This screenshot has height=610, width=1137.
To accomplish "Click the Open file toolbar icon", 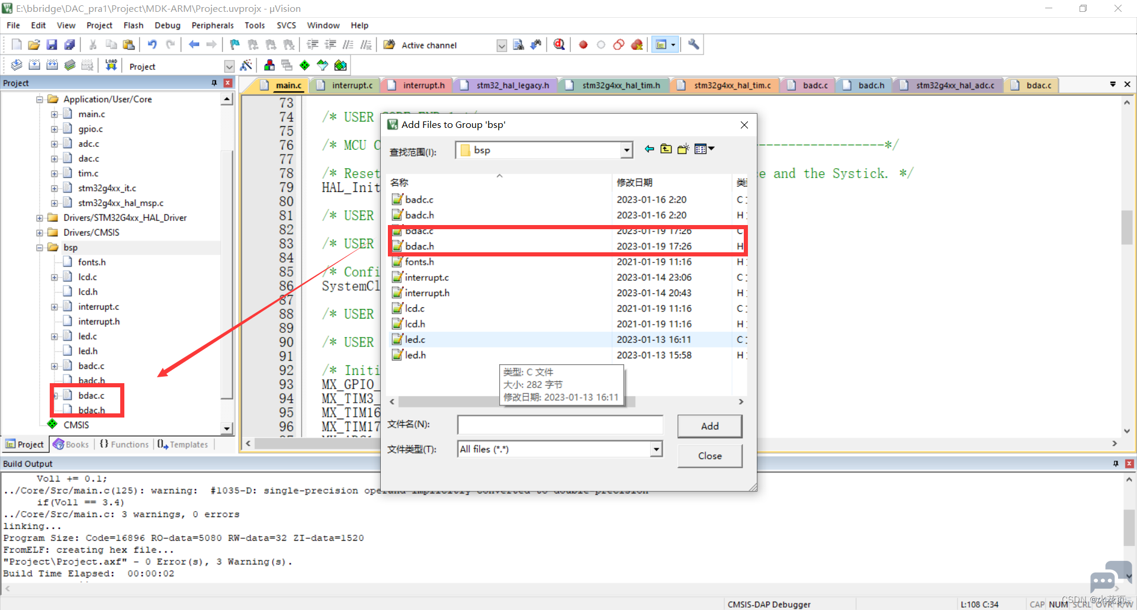I will tap(34, 45).
